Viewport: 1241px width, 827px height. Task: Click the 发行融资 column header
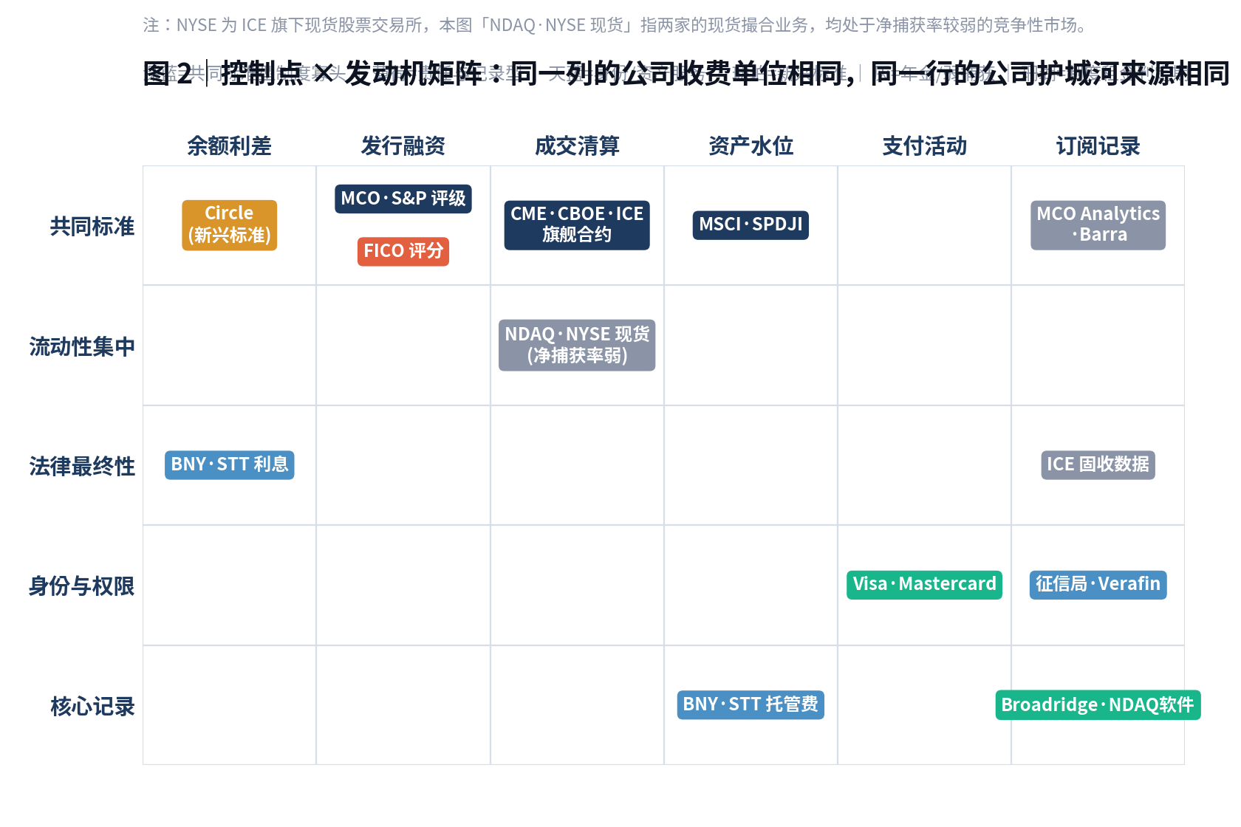pos(403,146)
